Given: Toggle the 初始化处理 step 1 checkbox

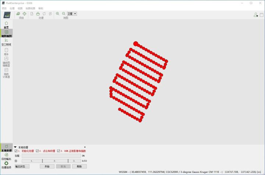Looking at the screenshot, I should click(x=16, y=151).
